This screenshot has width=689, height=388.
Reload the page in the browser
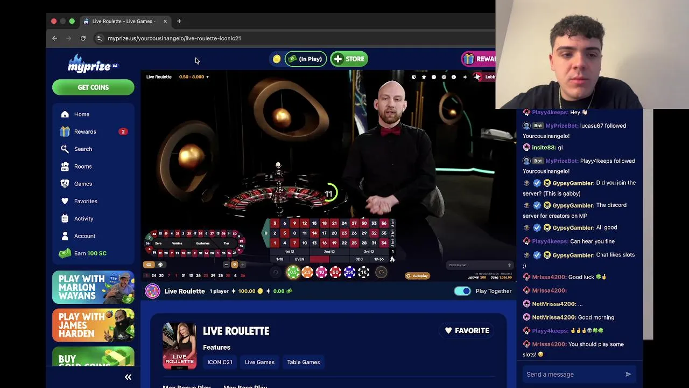pos(83,38)
